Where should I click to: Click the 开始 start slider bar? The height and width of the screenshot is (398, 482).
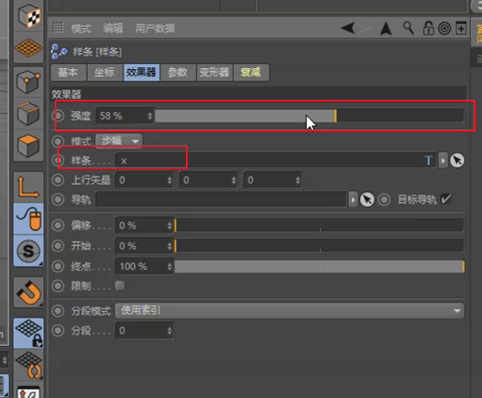click(x=319, y=245)
